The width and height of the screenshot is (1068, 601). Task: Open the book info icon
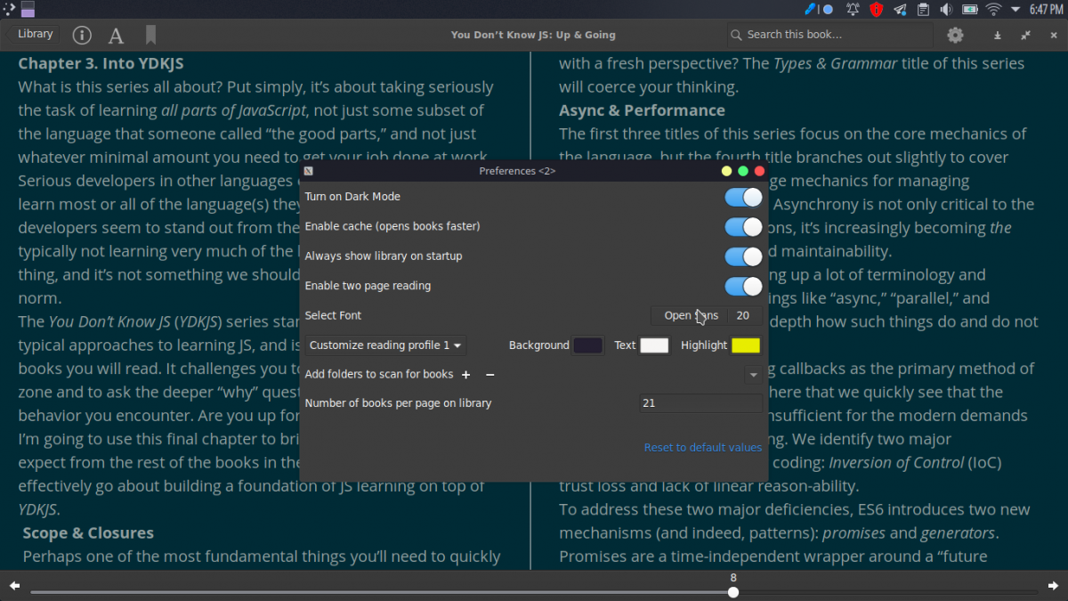[82, 35]
